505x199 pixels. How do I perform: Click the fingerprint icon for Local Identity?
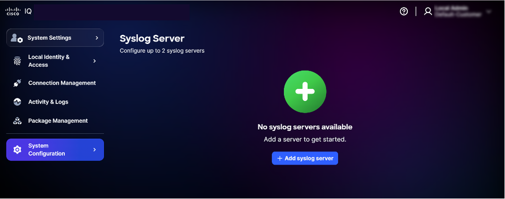click(x=17, y=61)
